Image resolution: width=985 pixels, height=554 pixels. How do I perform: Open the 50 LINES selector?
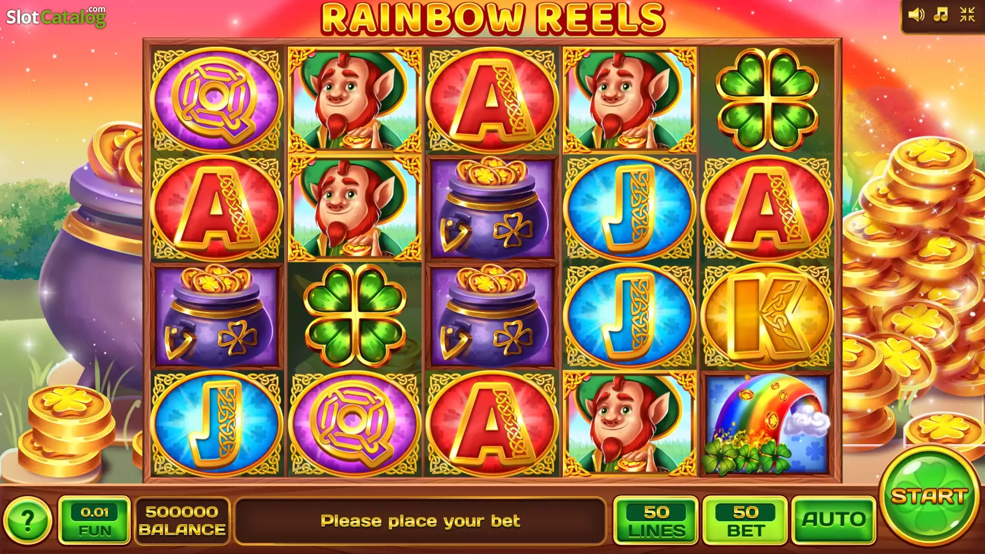click(656, 520)
